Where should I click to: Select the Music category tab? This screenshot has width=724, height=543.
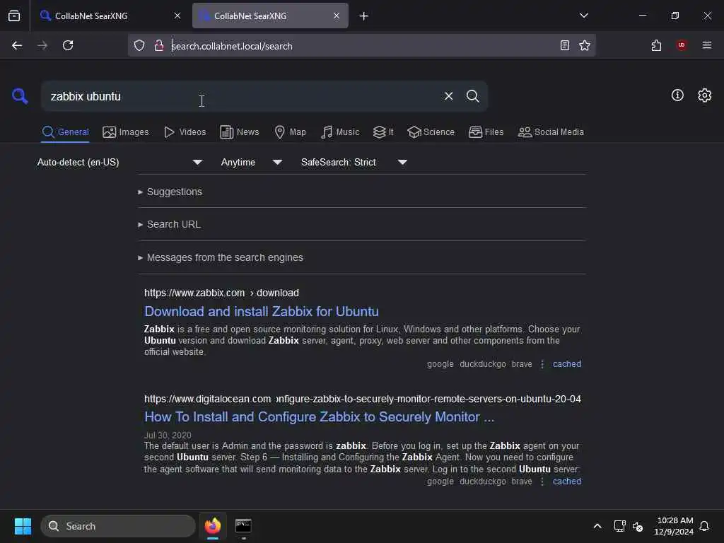[x=340, y=132]
